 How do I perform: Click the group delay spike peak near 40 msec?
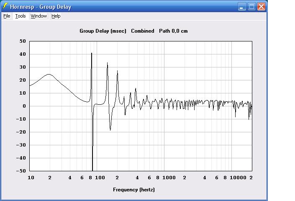tap(92, 54)
